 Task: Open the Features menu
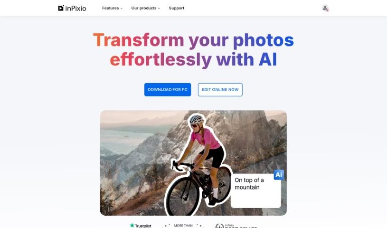pos(110,8)
